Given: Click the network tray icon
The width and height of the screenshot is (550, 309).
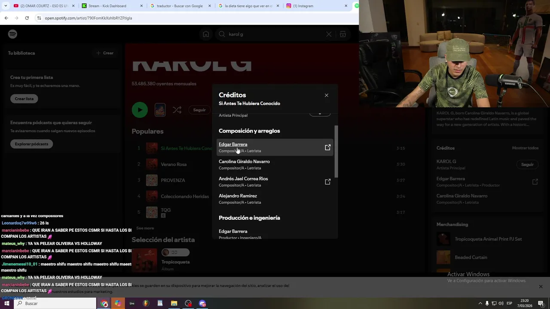Looking at the screenshot, I should point(494,303).
